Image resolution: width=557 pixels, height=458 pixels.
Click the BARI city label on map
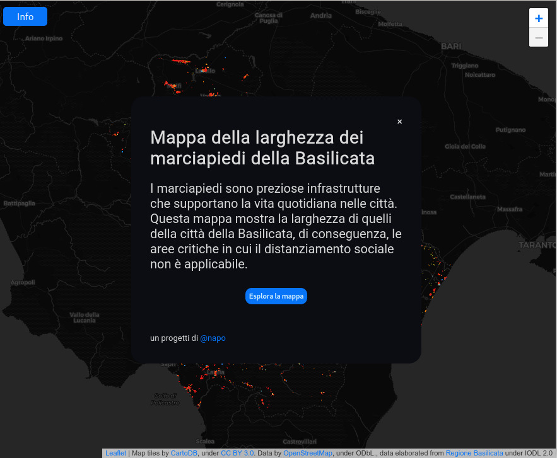(x=451, y=47)
